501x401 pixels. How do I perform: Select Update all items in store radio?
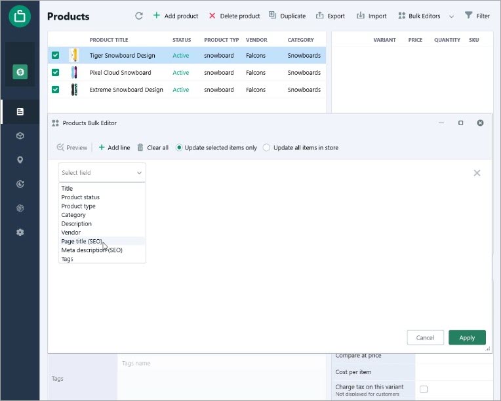point(266,147)
